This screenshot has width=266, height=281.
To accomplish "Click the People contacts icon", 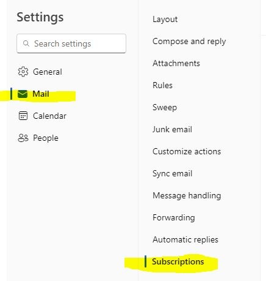I will pos(23,138).
